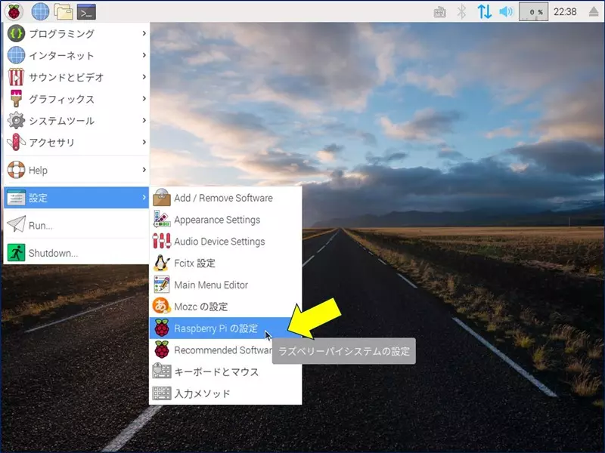Screen dimensions: 605x453
Task: Open the プログラミング menu category
Action: 76,33
